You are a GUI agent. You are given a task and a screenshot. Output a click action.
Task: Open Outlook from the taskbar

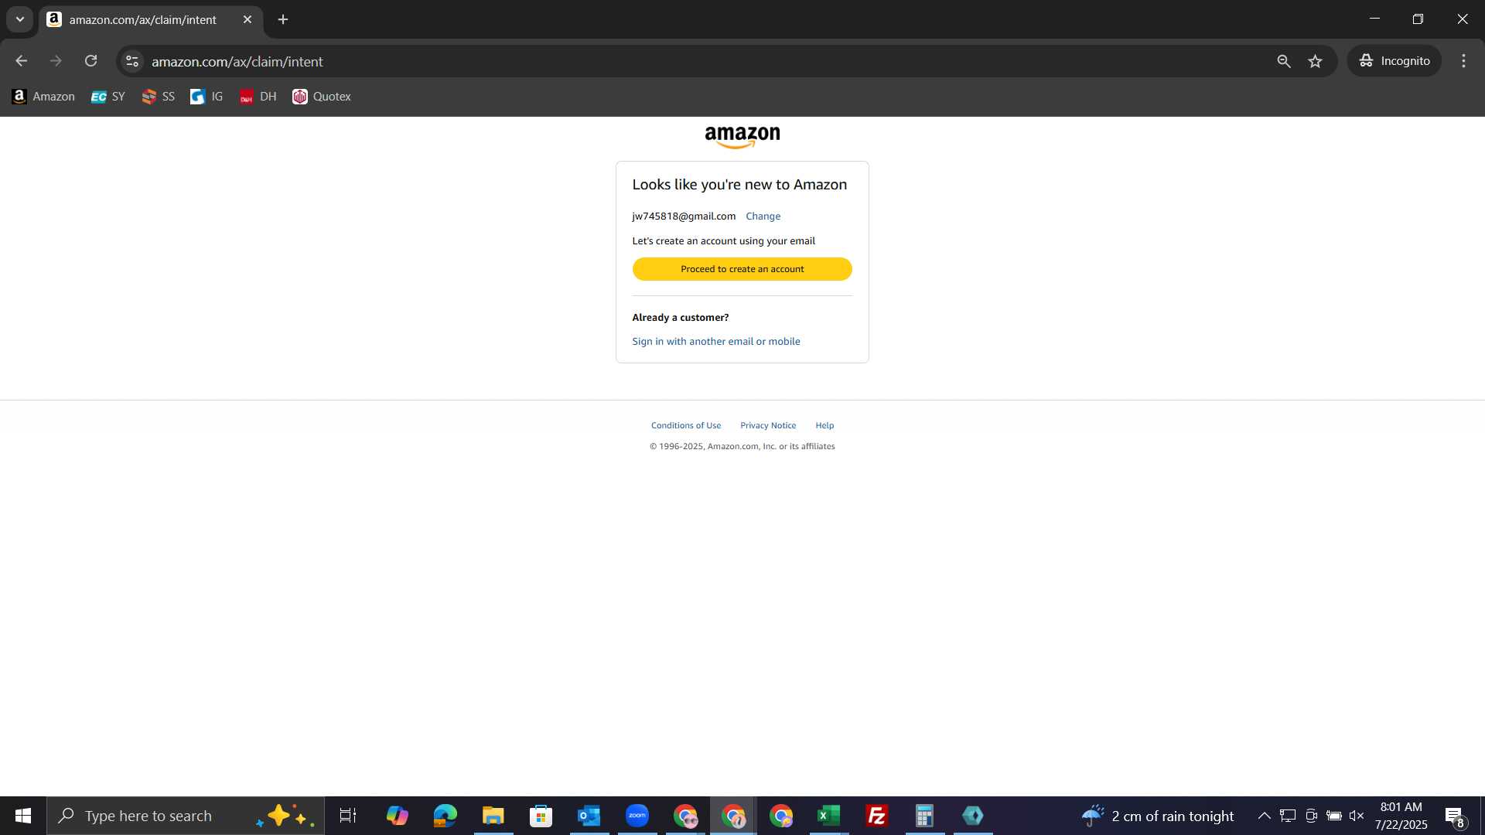click(589, 816)
